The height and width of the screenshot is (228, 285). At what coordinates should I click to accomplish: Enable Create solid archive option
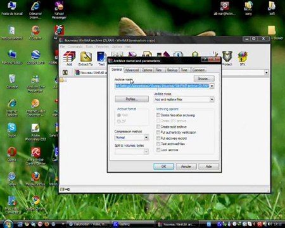[158, 127]
